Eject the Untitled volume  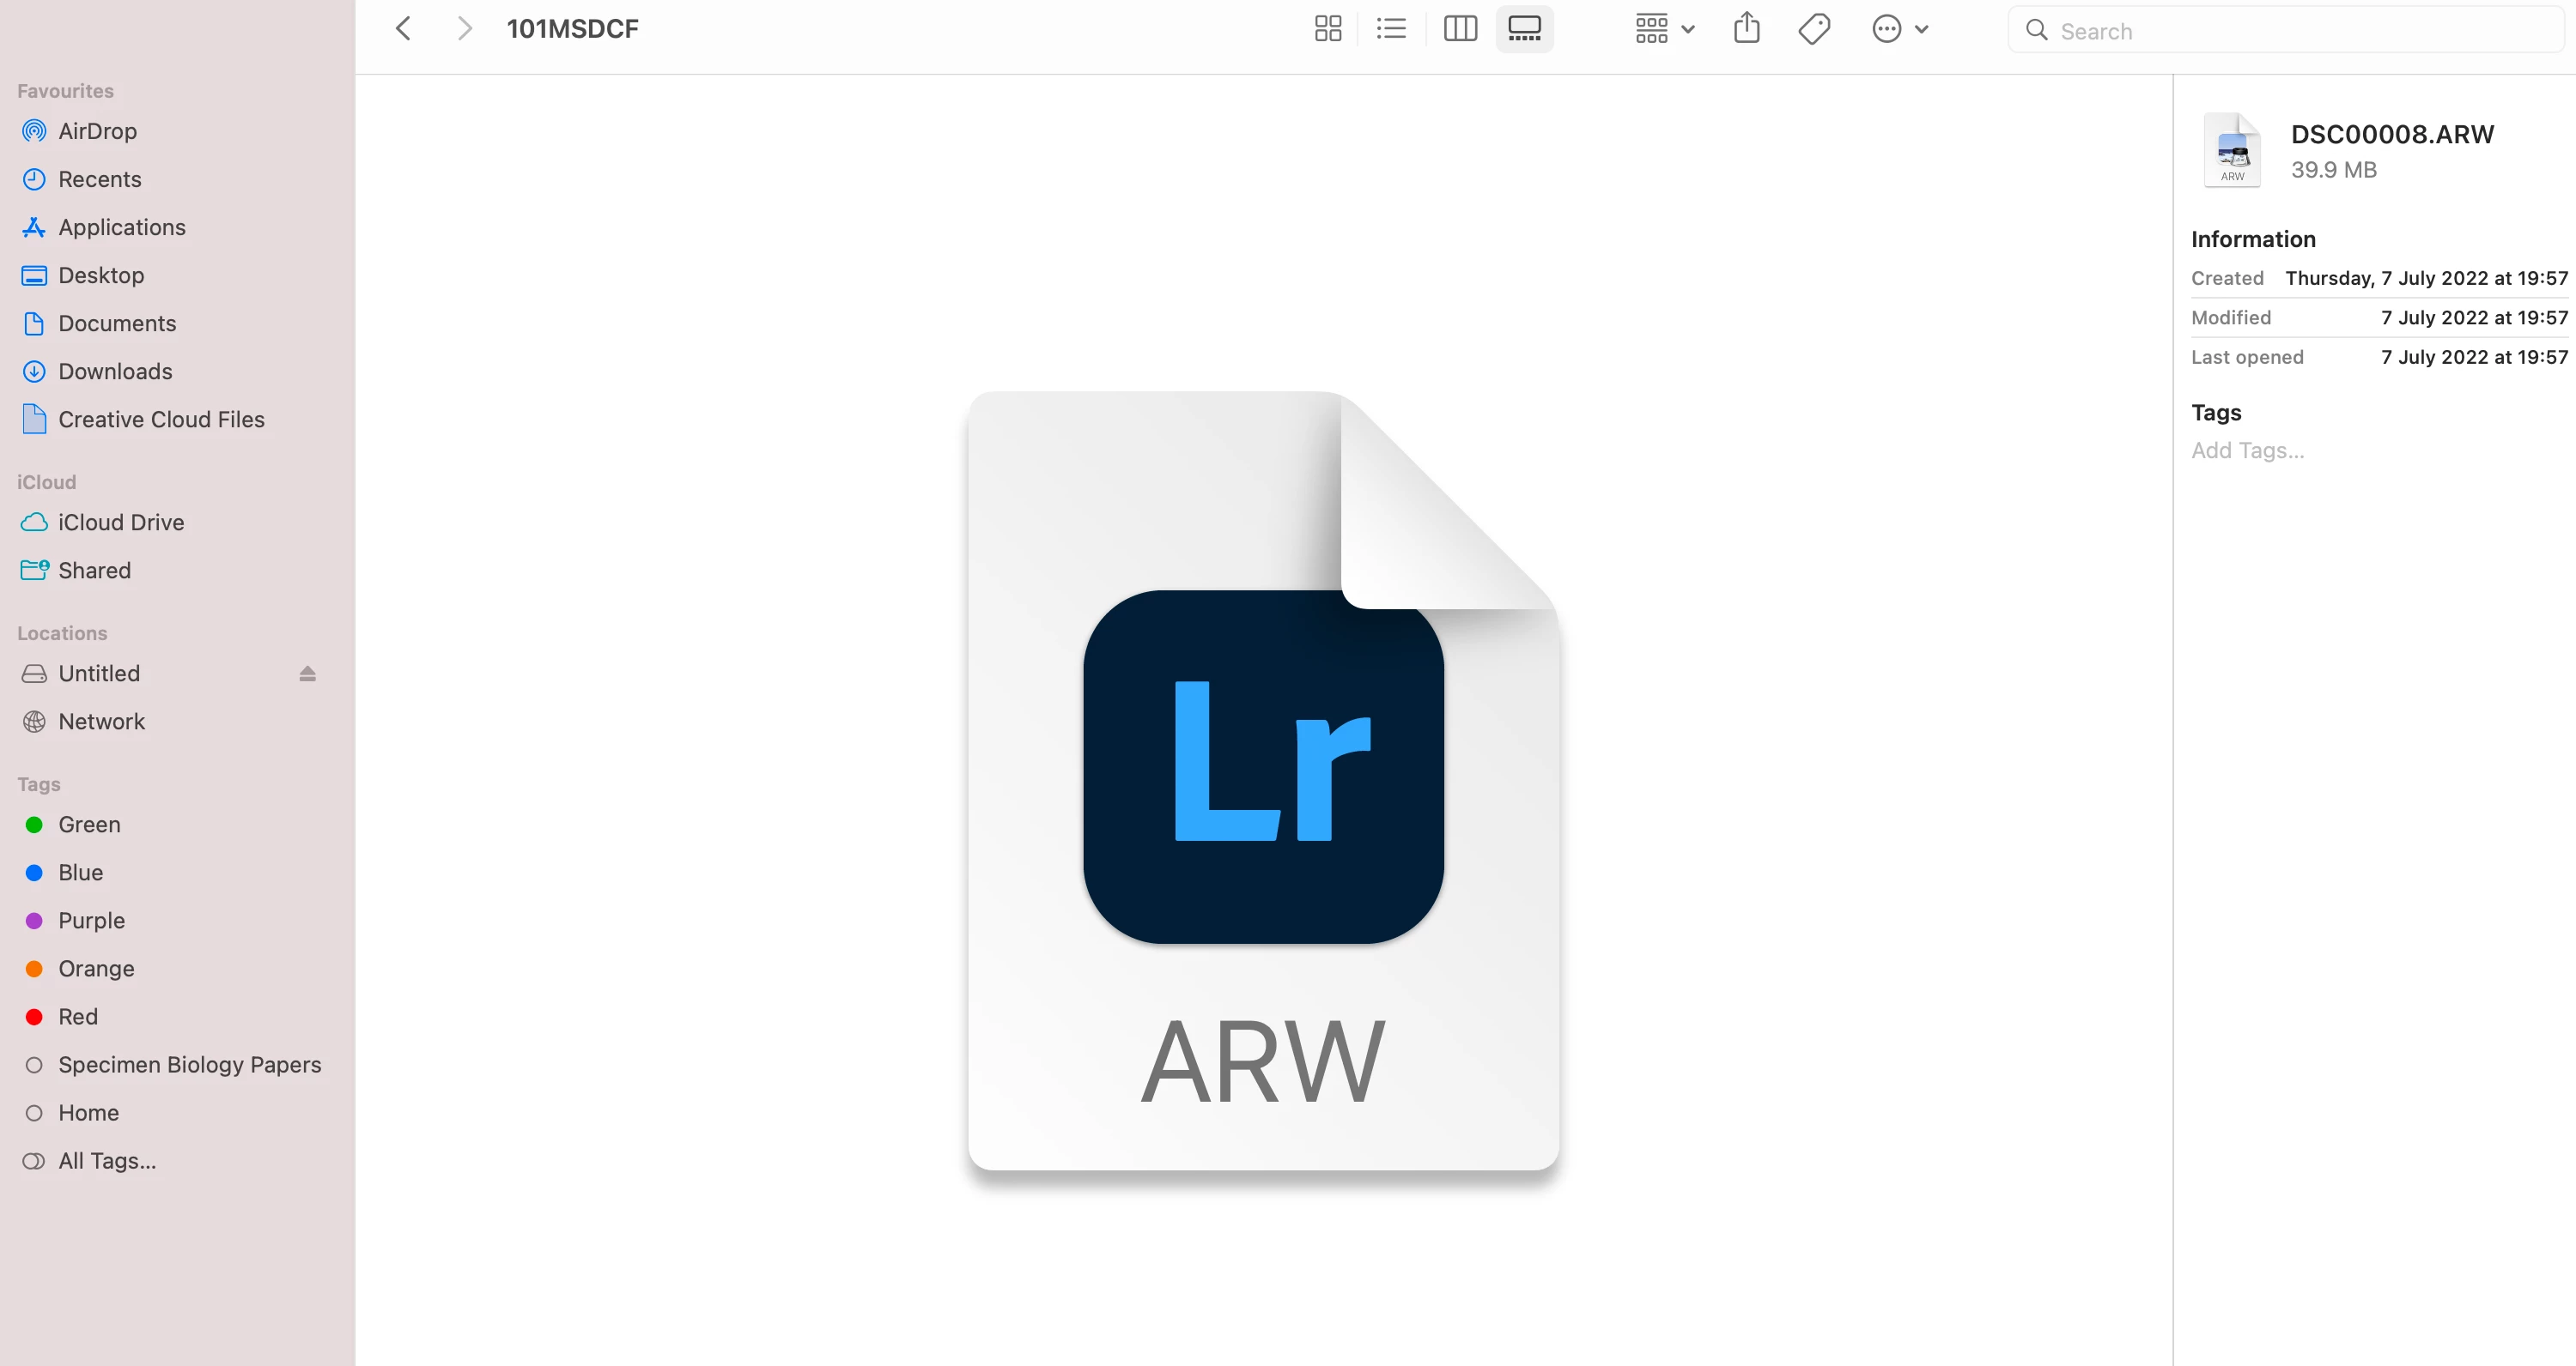307,674
